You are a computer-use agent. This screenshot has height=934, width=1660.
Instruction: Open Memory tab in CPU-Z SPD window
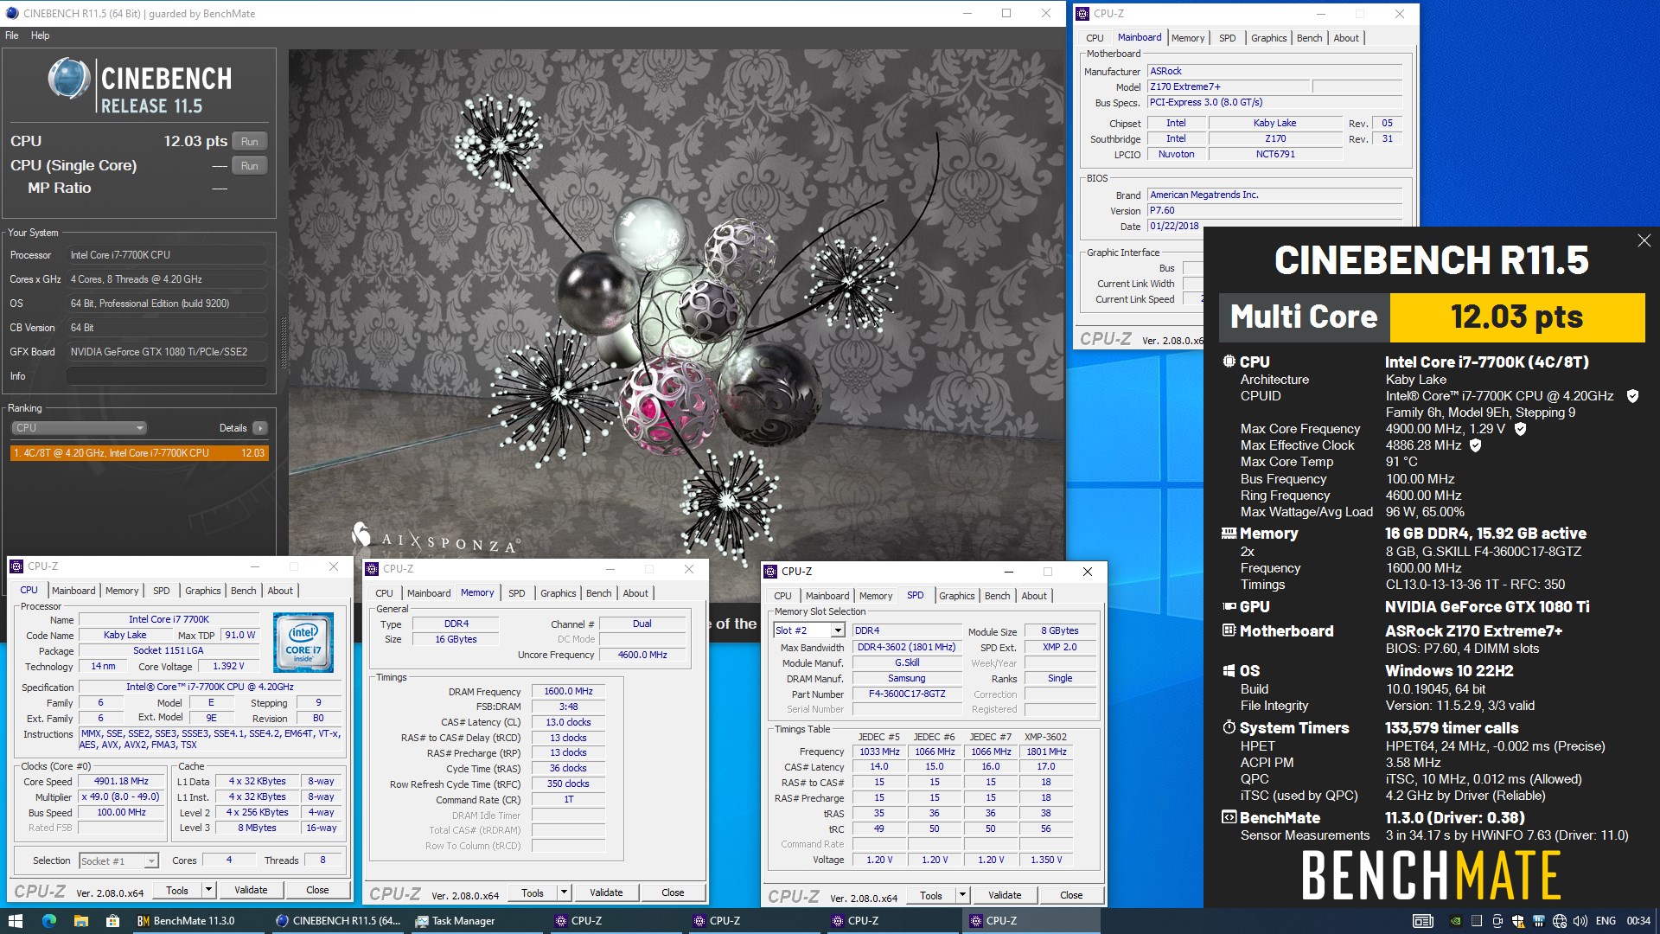876,596
